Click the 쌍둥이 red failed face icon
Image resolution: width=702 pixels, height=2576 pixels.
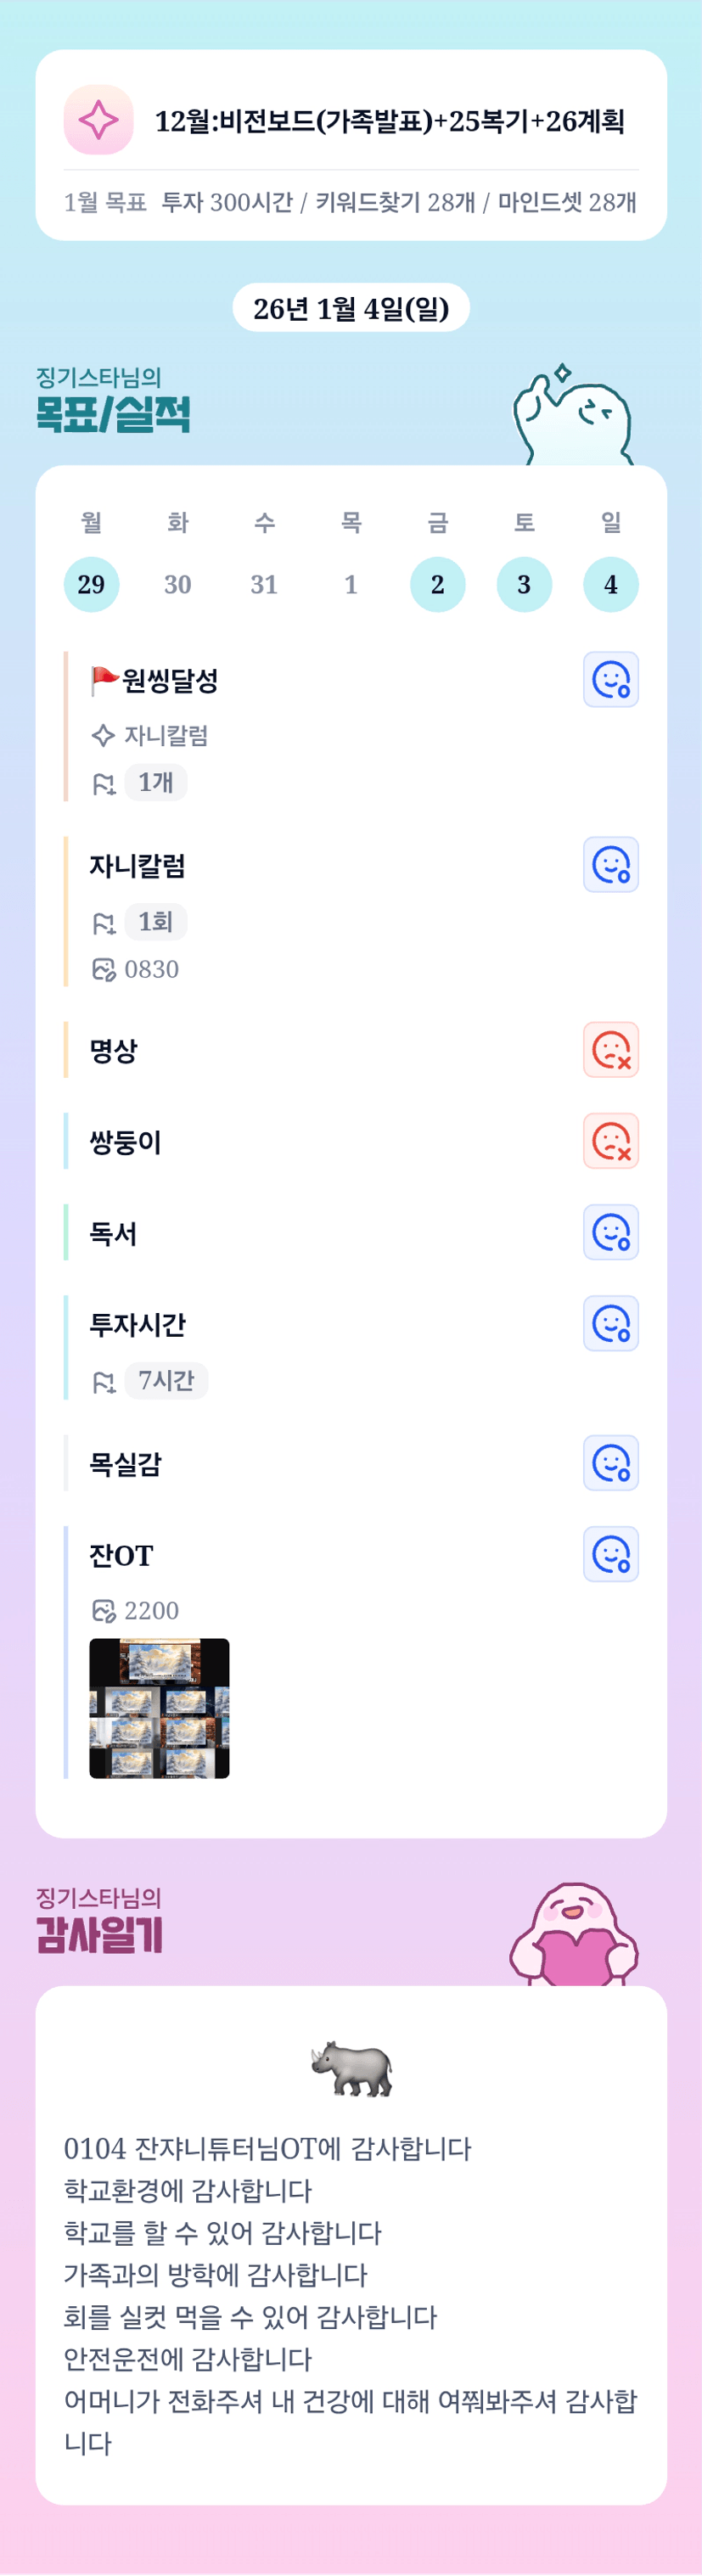610,1141
